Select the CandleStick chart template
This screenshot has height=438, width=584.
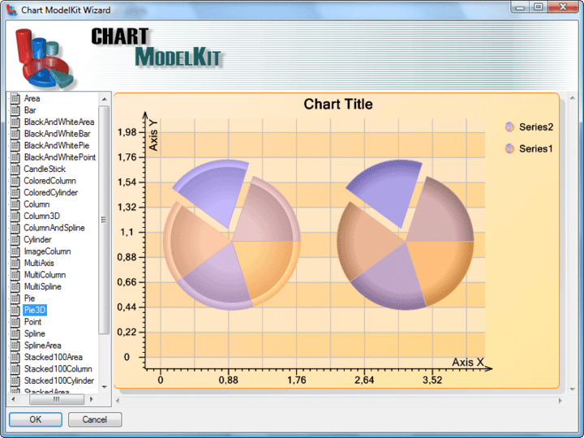[x=45, y=169]
